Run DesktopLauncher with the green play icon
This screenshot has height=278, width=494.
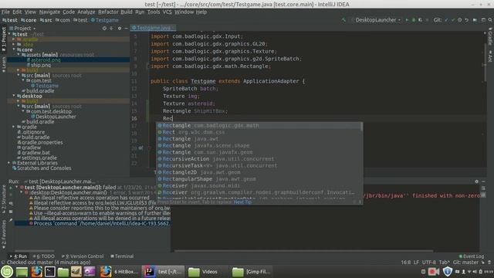(x=407, y=20)
